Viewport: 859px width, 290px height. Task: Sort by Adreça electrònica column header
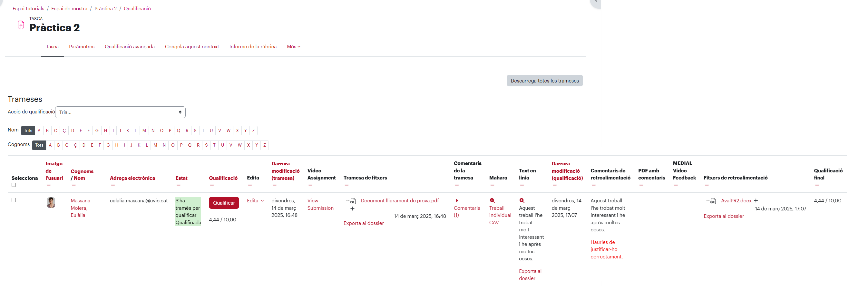point(132,178)
